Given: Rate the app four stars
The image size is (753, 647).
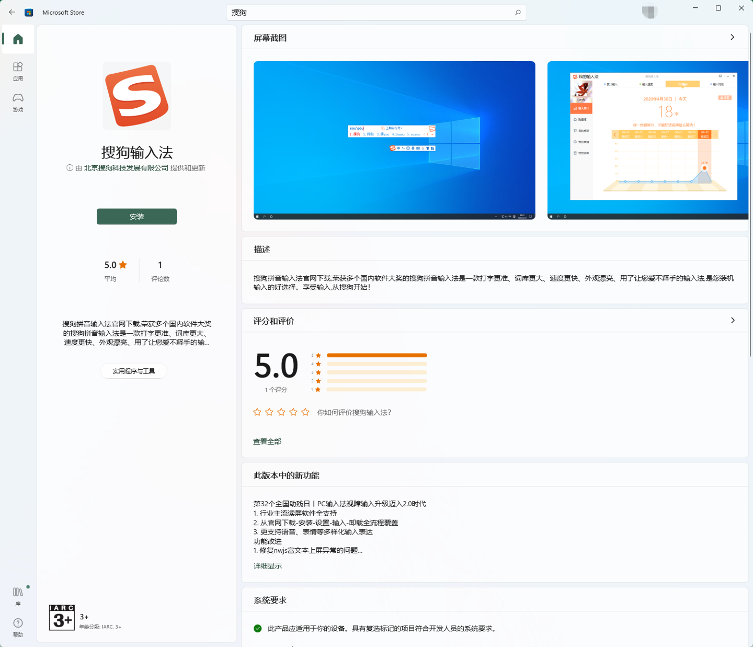Looking at the screenshot, I should pyautogui.click(x=293, y=412).
